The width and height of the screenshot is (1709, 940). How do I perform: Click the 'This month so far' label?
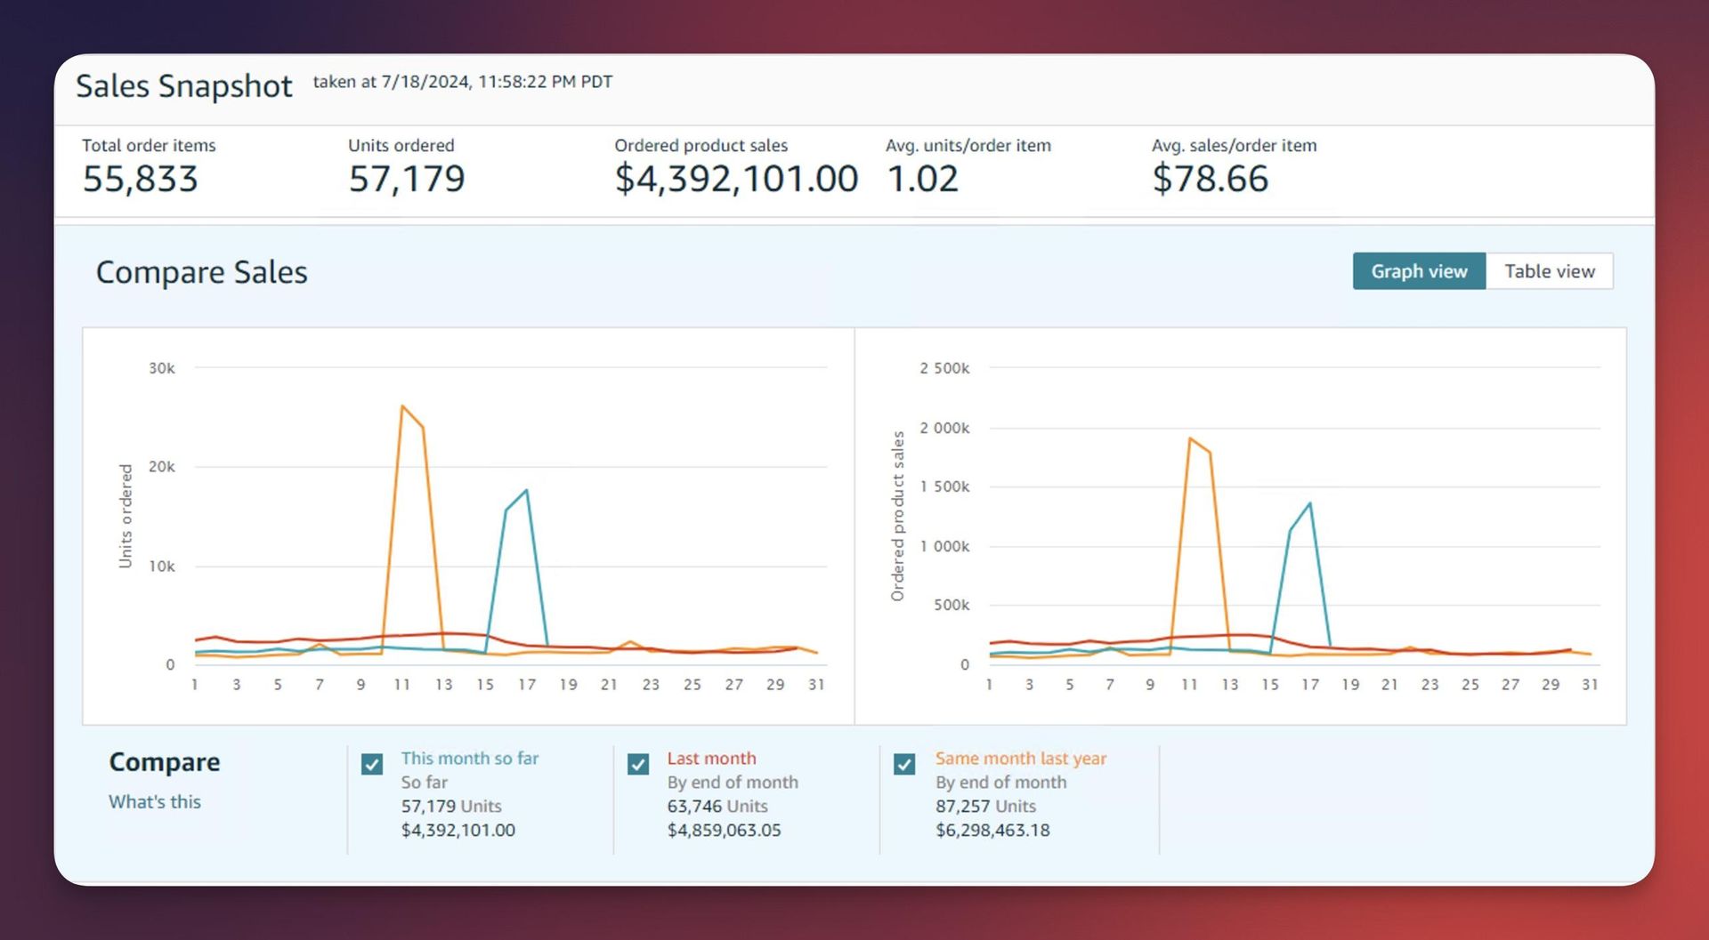[469, 759]
